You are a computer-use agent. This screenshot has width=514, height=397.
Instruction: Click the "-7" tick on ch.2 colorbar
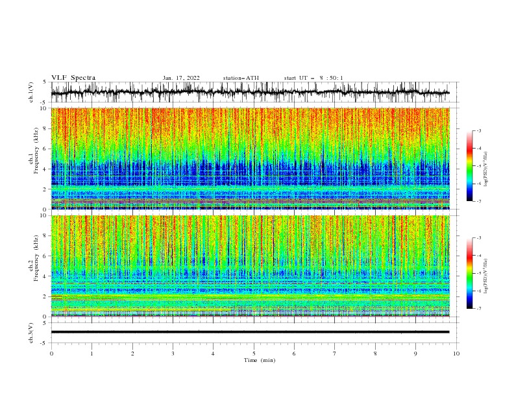[x=479, y=309]
